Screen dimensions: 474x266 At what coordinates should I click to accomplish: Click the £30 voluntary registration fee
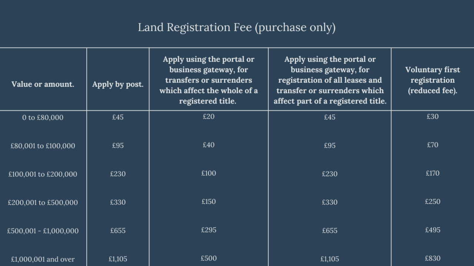click(433, 116)
